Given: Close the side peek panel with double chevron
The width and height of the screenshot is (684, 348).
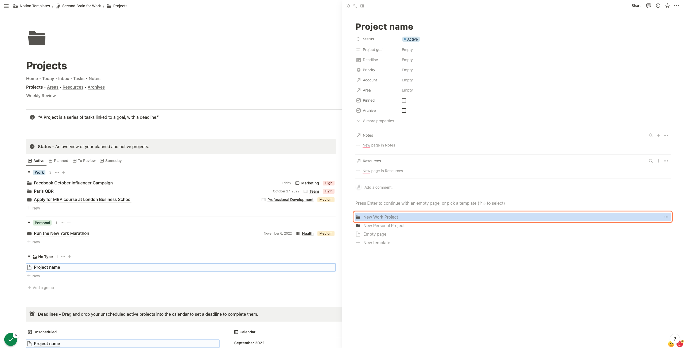Looking at the screenshot, I should click(x=348, y=6).
